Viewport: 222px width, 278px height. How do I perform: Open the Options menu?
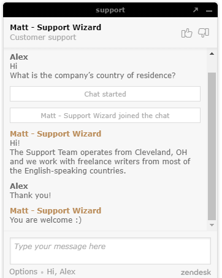(x=23, y=272)
